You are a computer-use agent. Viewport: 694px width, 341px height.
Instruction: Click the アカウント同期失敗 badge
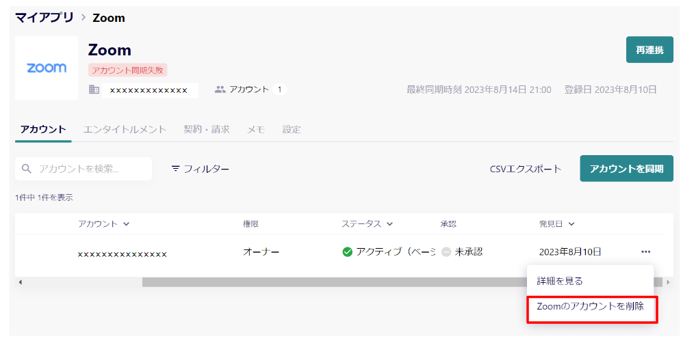pyautogui.click(x=127, y=70)
